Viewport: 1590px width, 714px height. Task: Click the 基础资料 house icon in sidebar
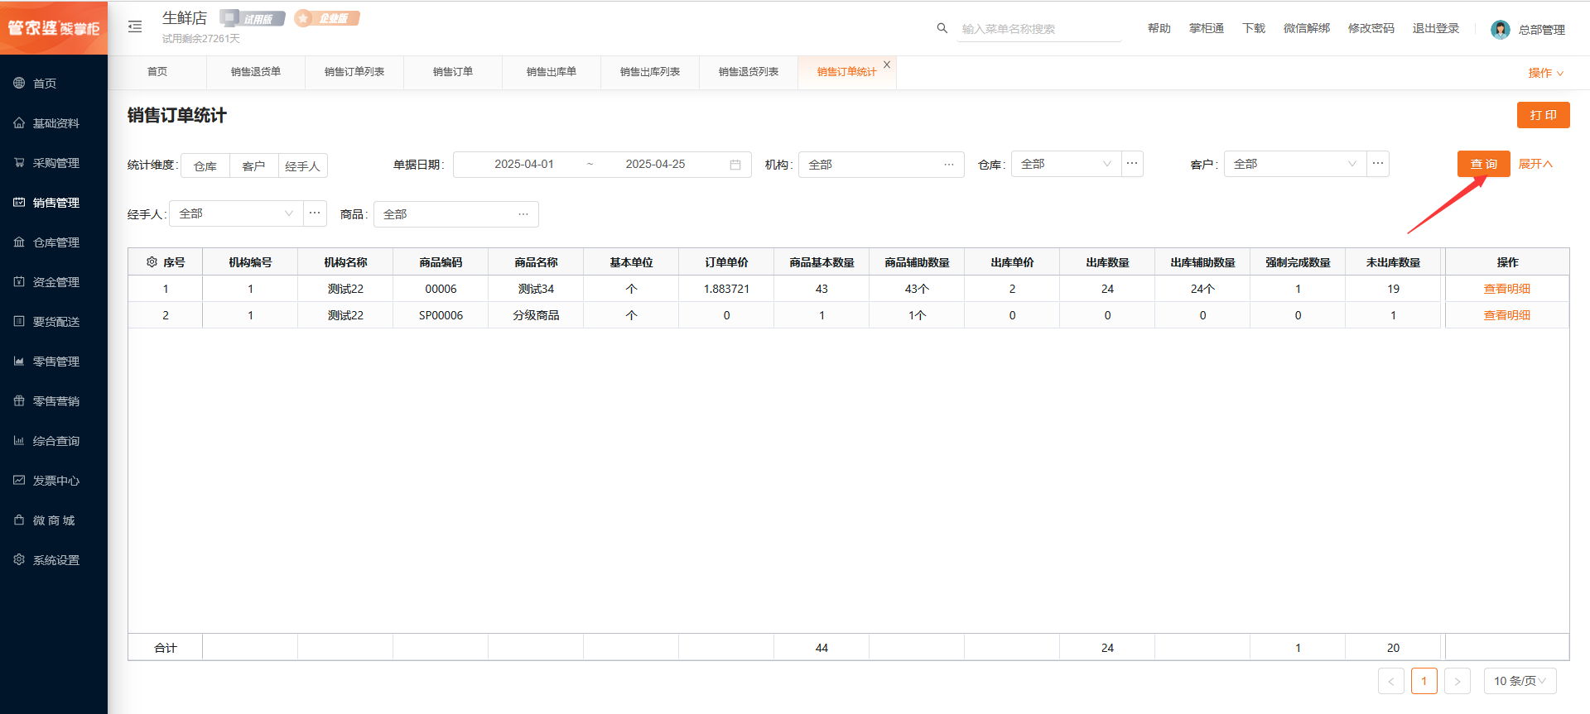point(19,122)
